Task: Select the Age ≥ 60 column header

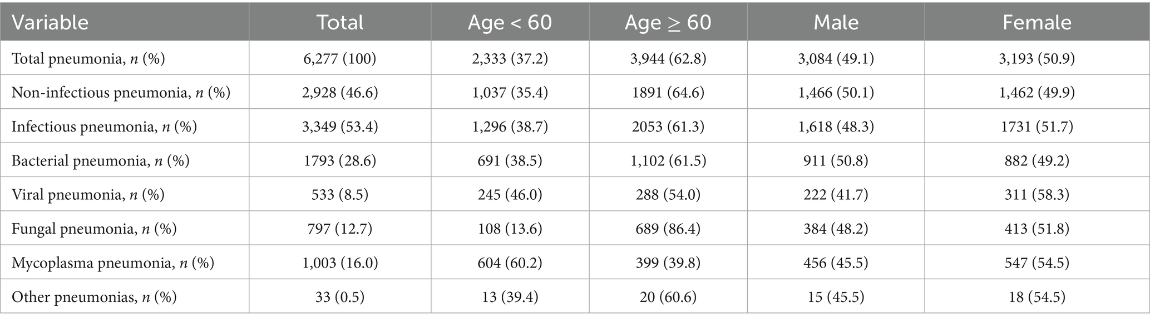Action: point(668,22)
